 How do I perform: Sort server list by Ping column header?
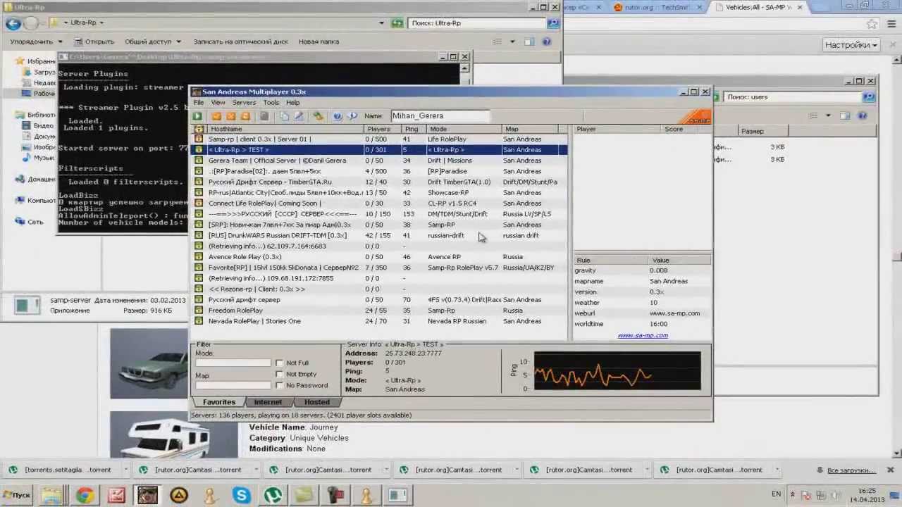(x=412, y=129)
